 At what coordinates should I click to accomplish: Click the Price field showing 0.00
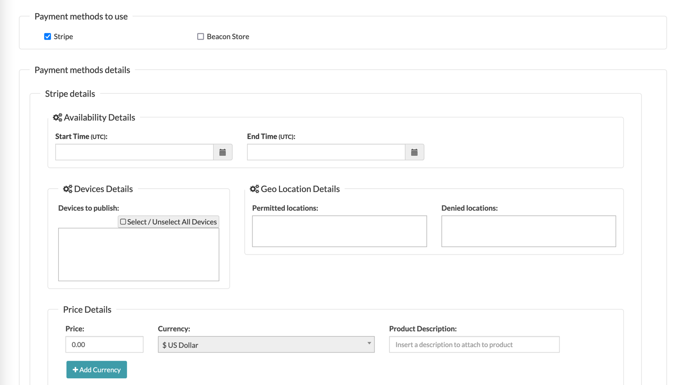tap(104, 344)
